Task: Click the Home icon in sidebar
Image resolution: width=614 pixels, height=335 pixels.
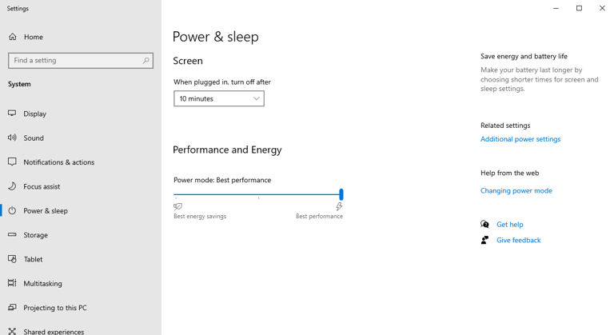Action: pos(13,37)
